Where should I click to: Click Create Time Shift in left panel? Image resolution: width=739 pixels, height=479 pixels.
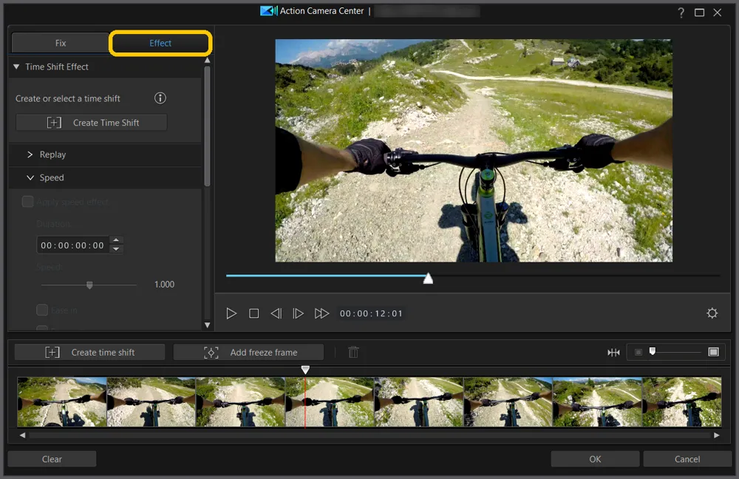click(92, 123)
